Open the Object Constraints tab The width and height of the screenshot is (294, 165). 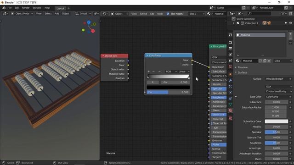tap(231, 98)
